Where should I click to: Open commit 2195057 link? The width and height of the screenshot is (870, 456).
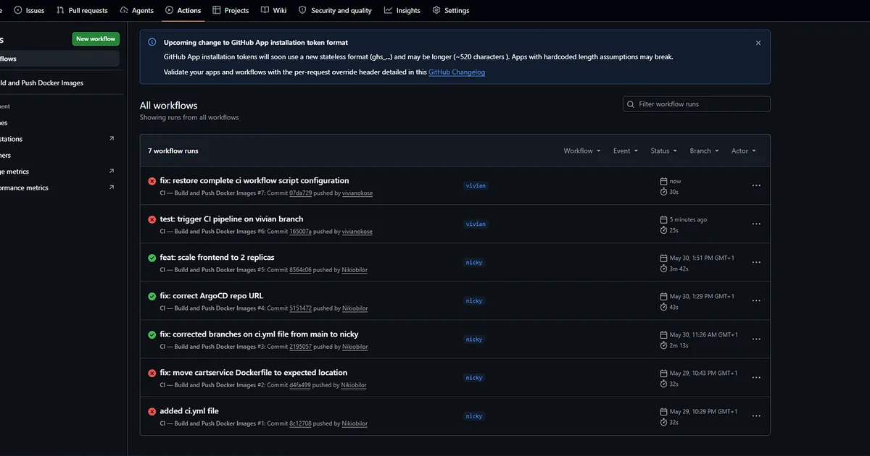coord(300,347)
